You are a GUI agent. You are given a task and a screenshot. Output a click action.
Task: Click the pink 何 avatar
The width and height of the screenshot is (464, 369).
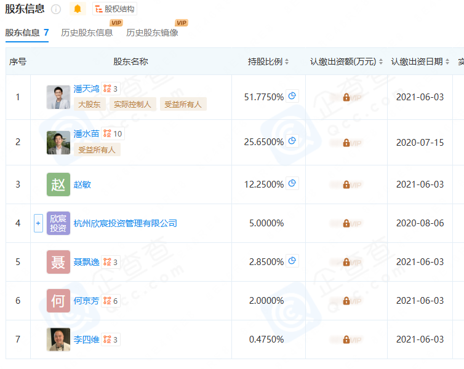pos(58,301)
